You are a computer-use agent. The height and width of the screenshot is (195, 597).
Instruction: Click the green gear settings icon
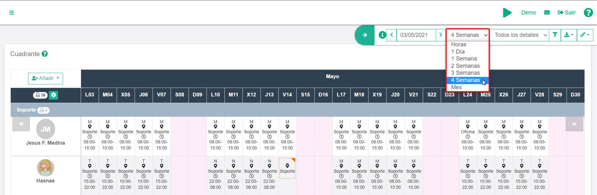point(54,95)
